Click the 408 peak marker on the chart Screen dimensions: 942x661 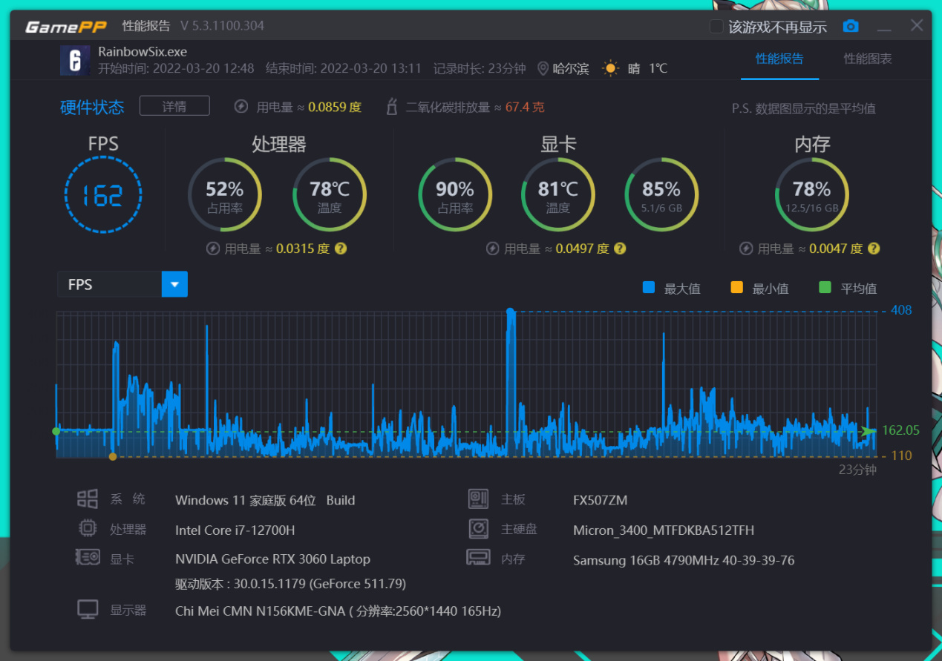(x=510, y=312)
